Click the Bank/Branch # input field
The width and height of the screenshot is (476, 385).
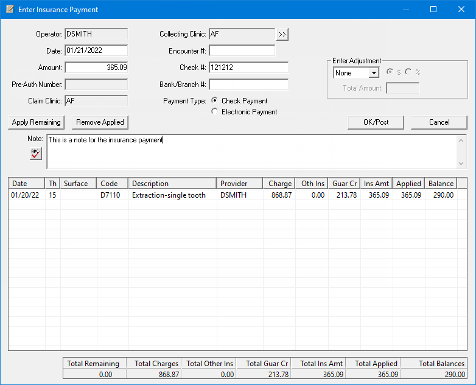tap(248, 84)
